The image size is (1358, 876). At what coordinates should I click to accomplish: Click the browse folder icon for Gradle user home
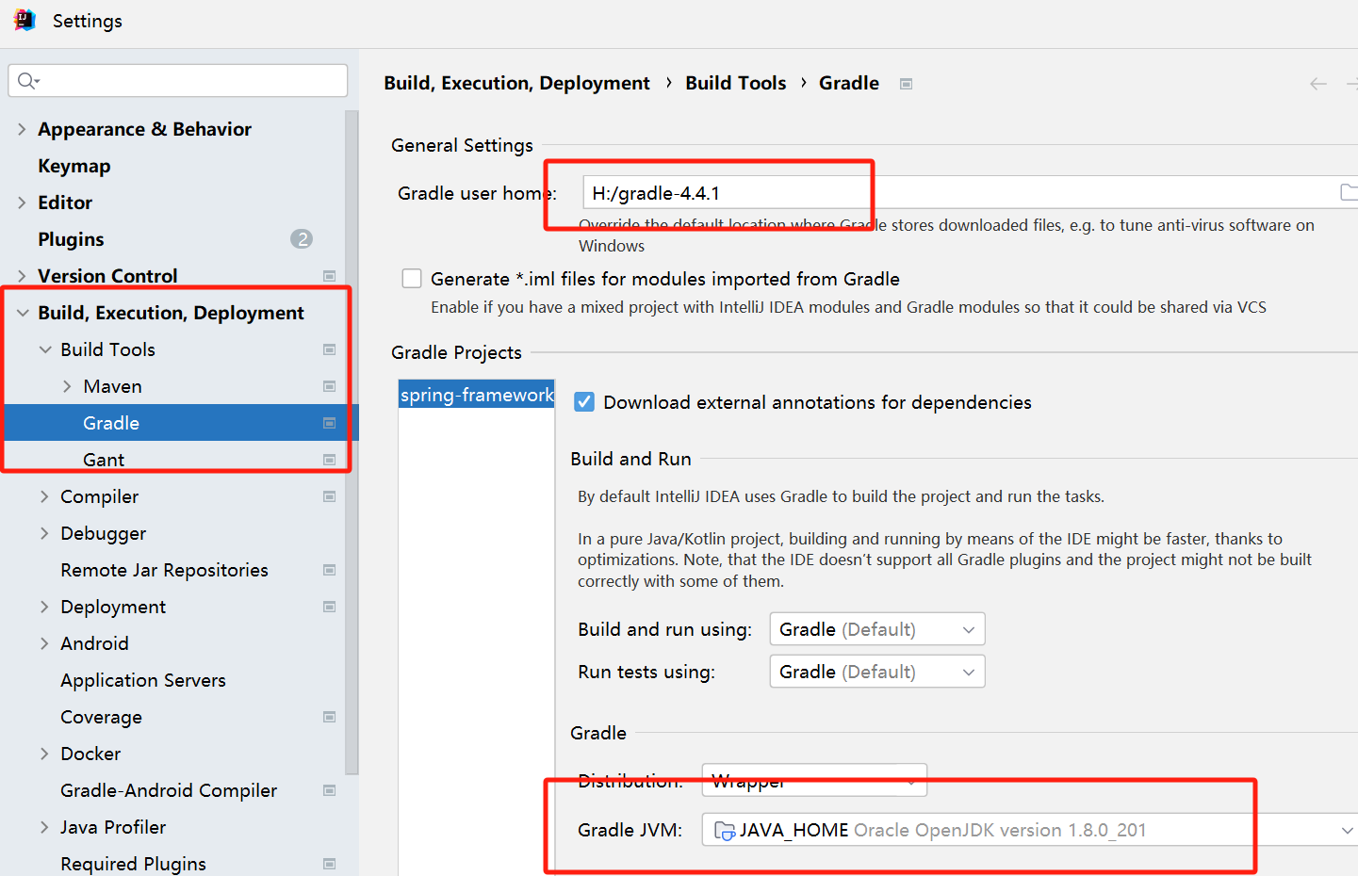(x=1349, y=192)
